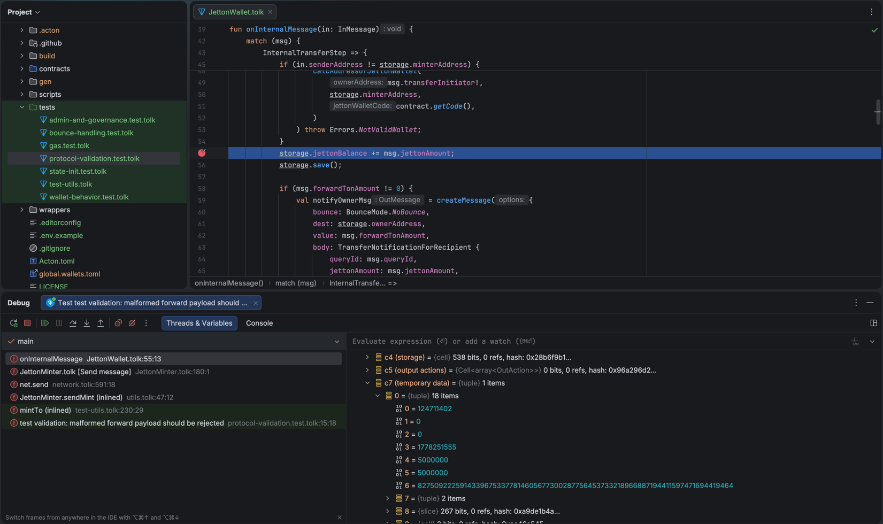Click the onInternalMessage() breadcrumb
This screenshot has height=524, width=883.
pos(229,283)
